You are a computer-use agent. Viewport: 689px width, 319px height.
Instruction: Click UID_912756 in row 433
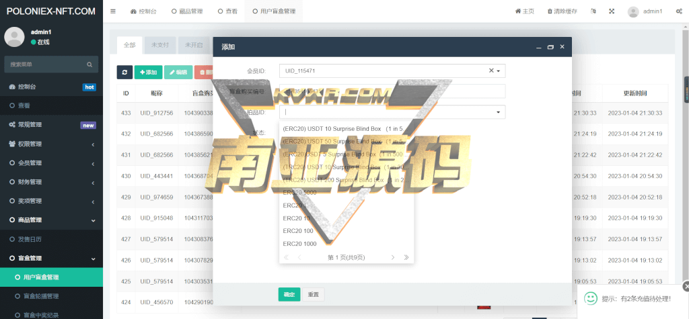point(156,113)
